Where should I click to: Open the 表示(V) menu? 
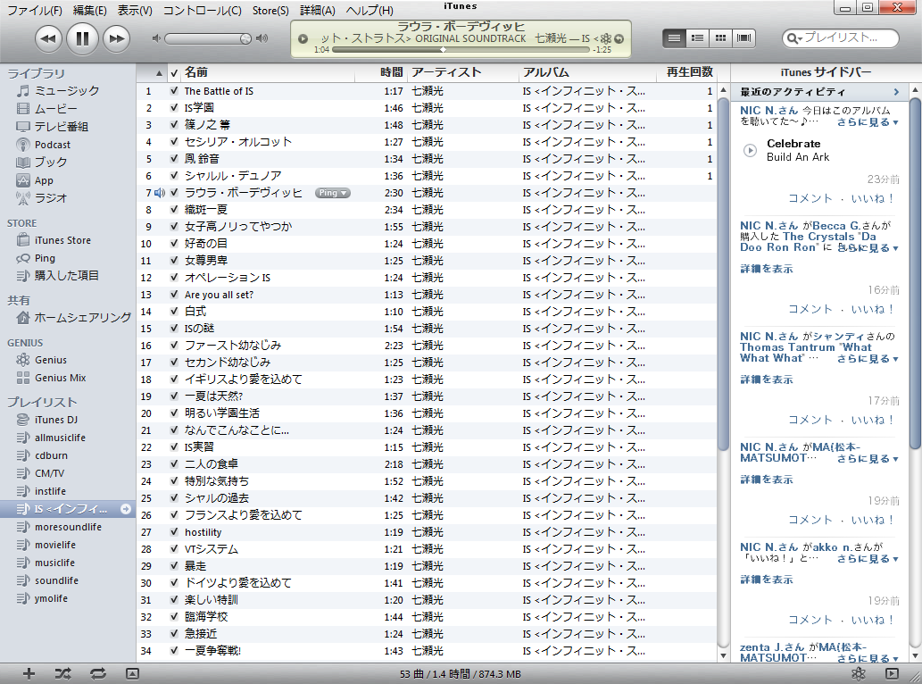coord(135,10)
